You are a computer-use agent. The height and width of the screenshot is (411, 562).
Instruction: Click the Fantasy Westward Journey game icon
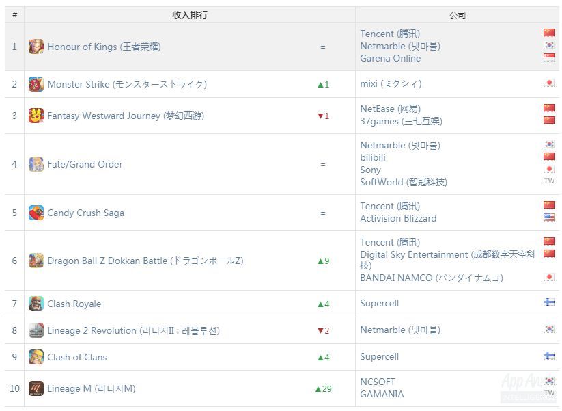click(x=36, y=116)
